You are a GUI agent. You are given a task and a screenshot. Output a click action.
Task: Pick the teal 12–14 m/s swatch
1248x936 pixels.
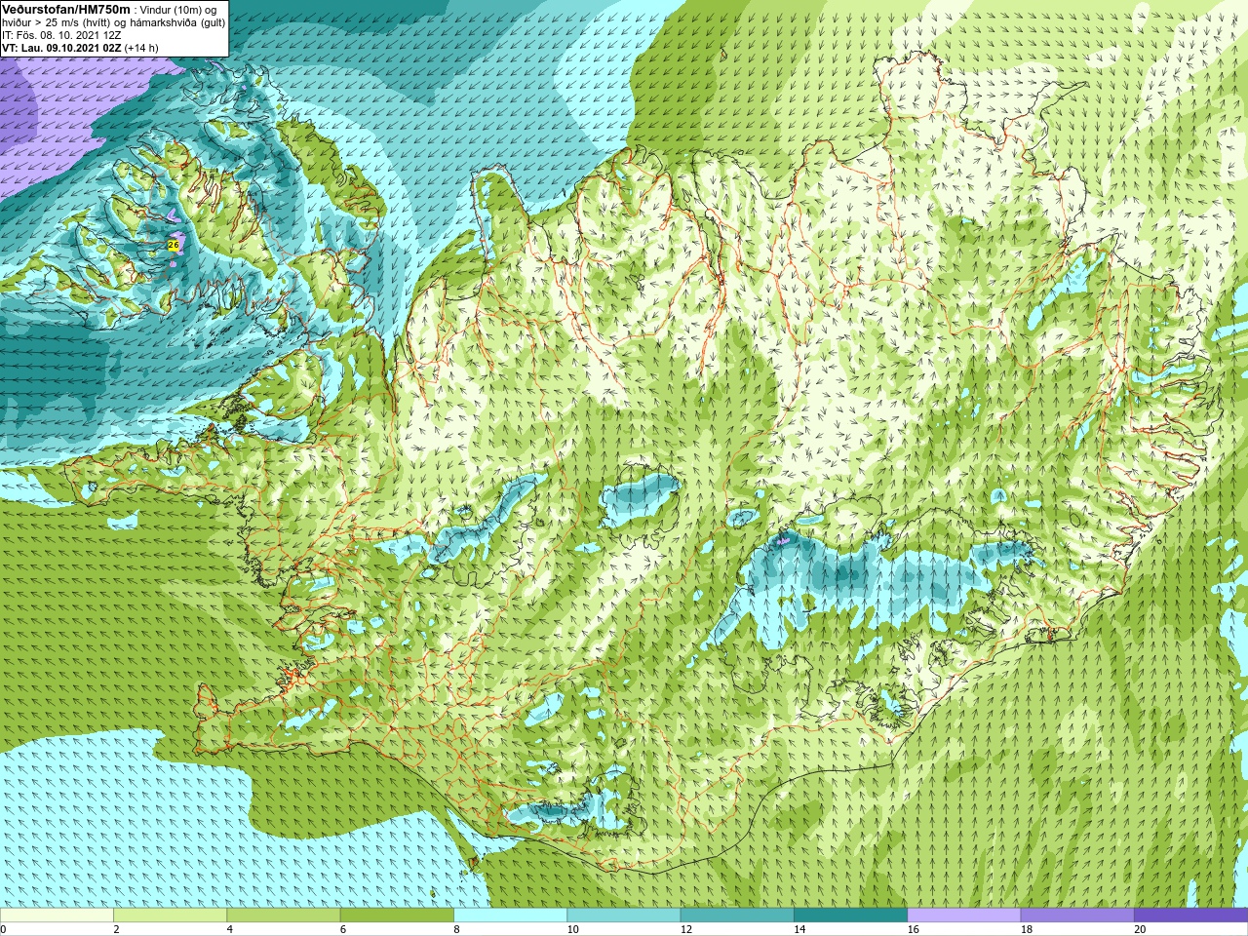[x=737, y=916]
